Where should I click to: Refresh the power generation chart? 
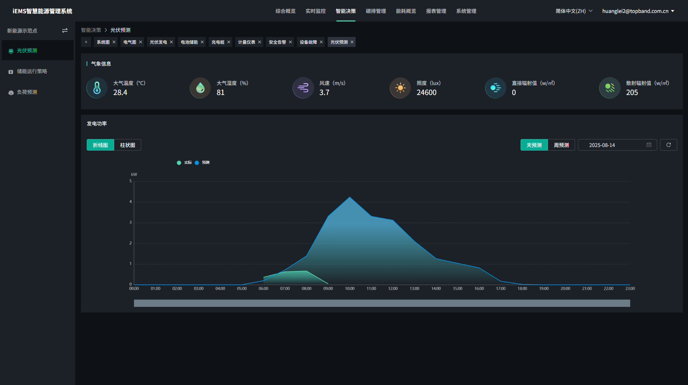[668, 145]
